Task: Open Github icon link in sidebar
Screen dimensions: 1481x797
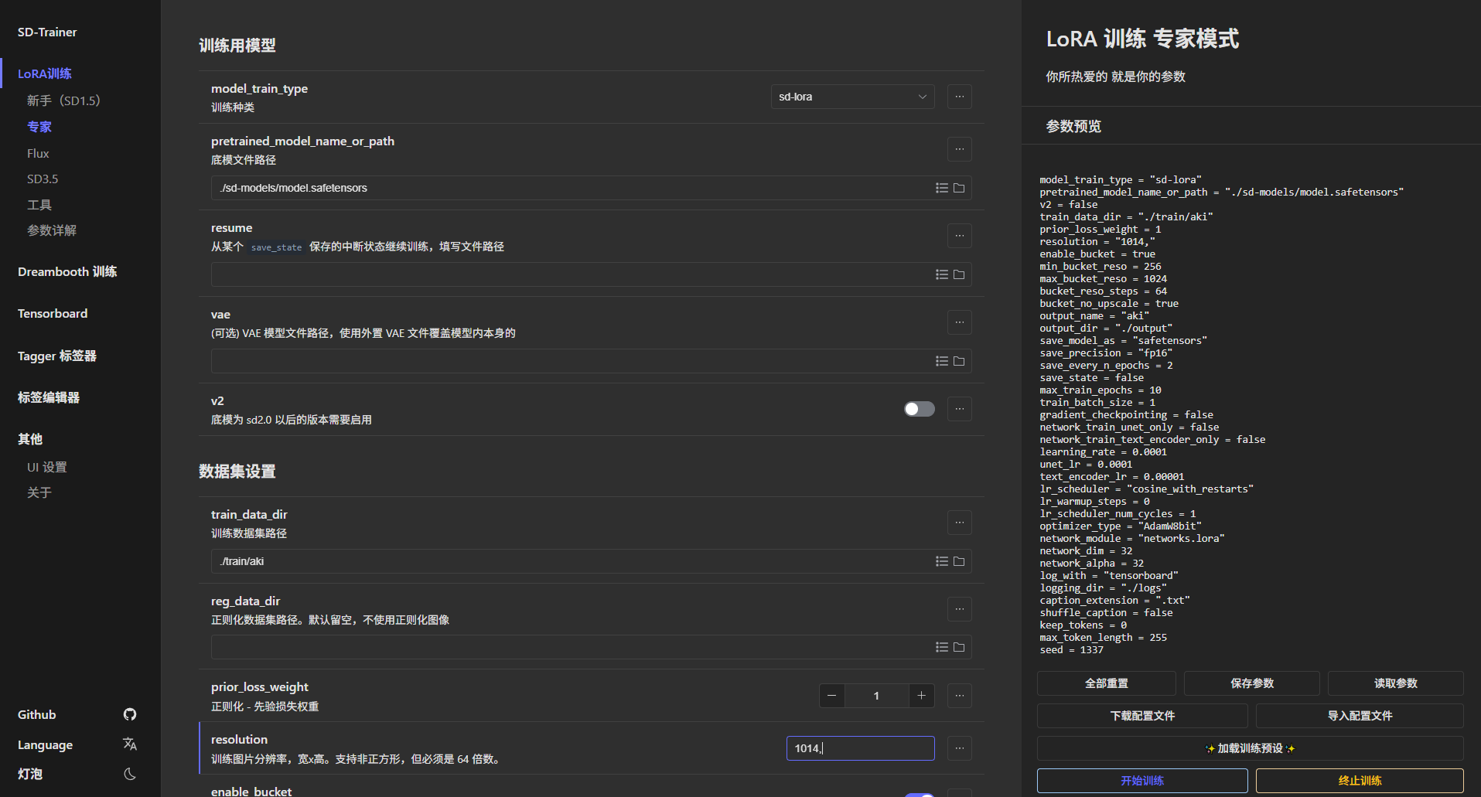Action: [x=130, y=714]
